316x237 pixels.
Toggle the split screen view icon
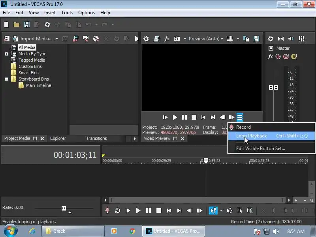point(177,38)
